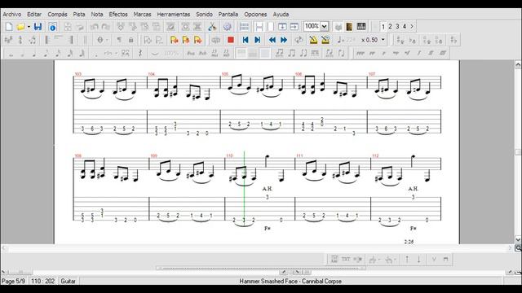Toggle the 8va octave marking
Viewport: 522px width, 293px height.
(x=191, y=53)
